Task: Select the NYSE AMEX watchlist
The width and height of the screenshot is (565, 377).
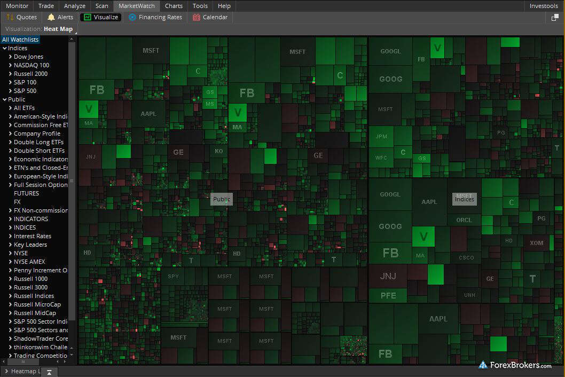Action: click(x=29, y=262)
